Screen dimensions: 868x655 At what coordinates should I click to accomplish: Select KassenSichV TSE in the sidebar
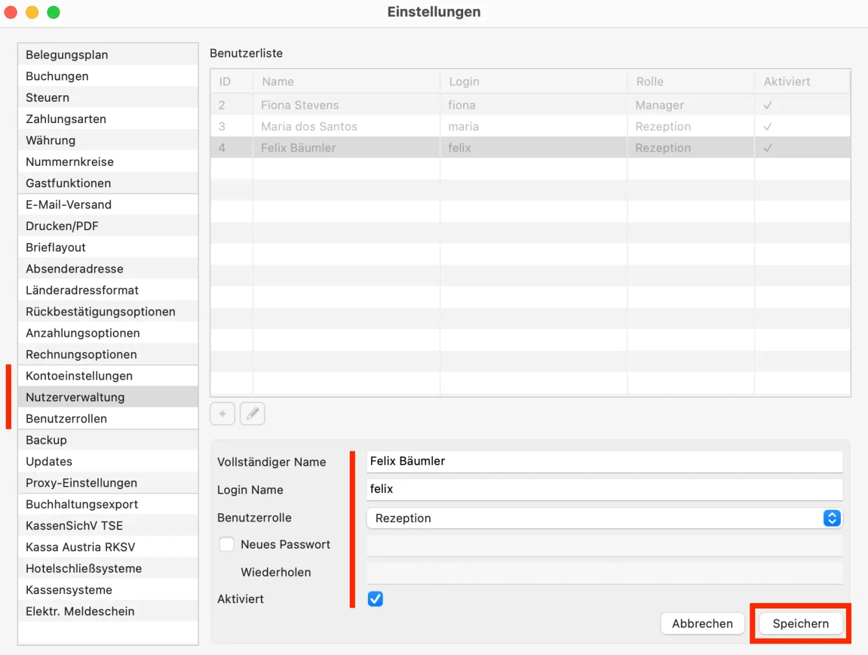[x=108, y=525]
